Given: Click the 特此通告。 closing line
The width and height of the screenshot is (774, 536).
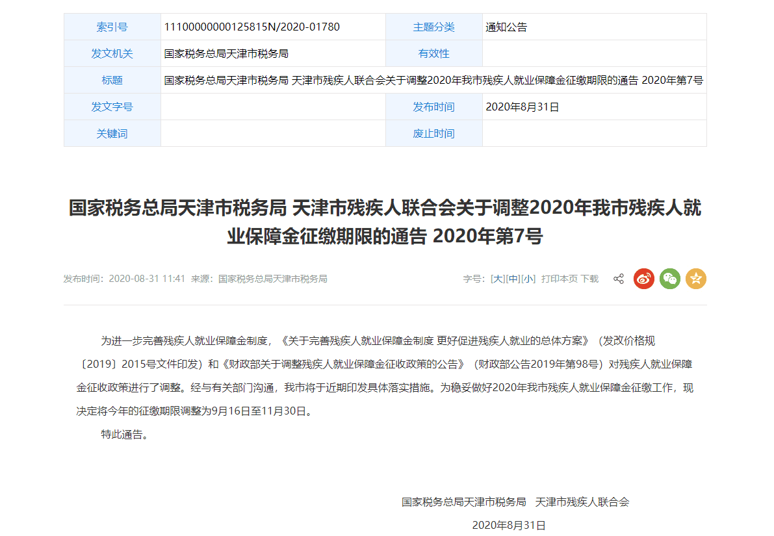Looking at the screenshot, I should coord(126,435).
